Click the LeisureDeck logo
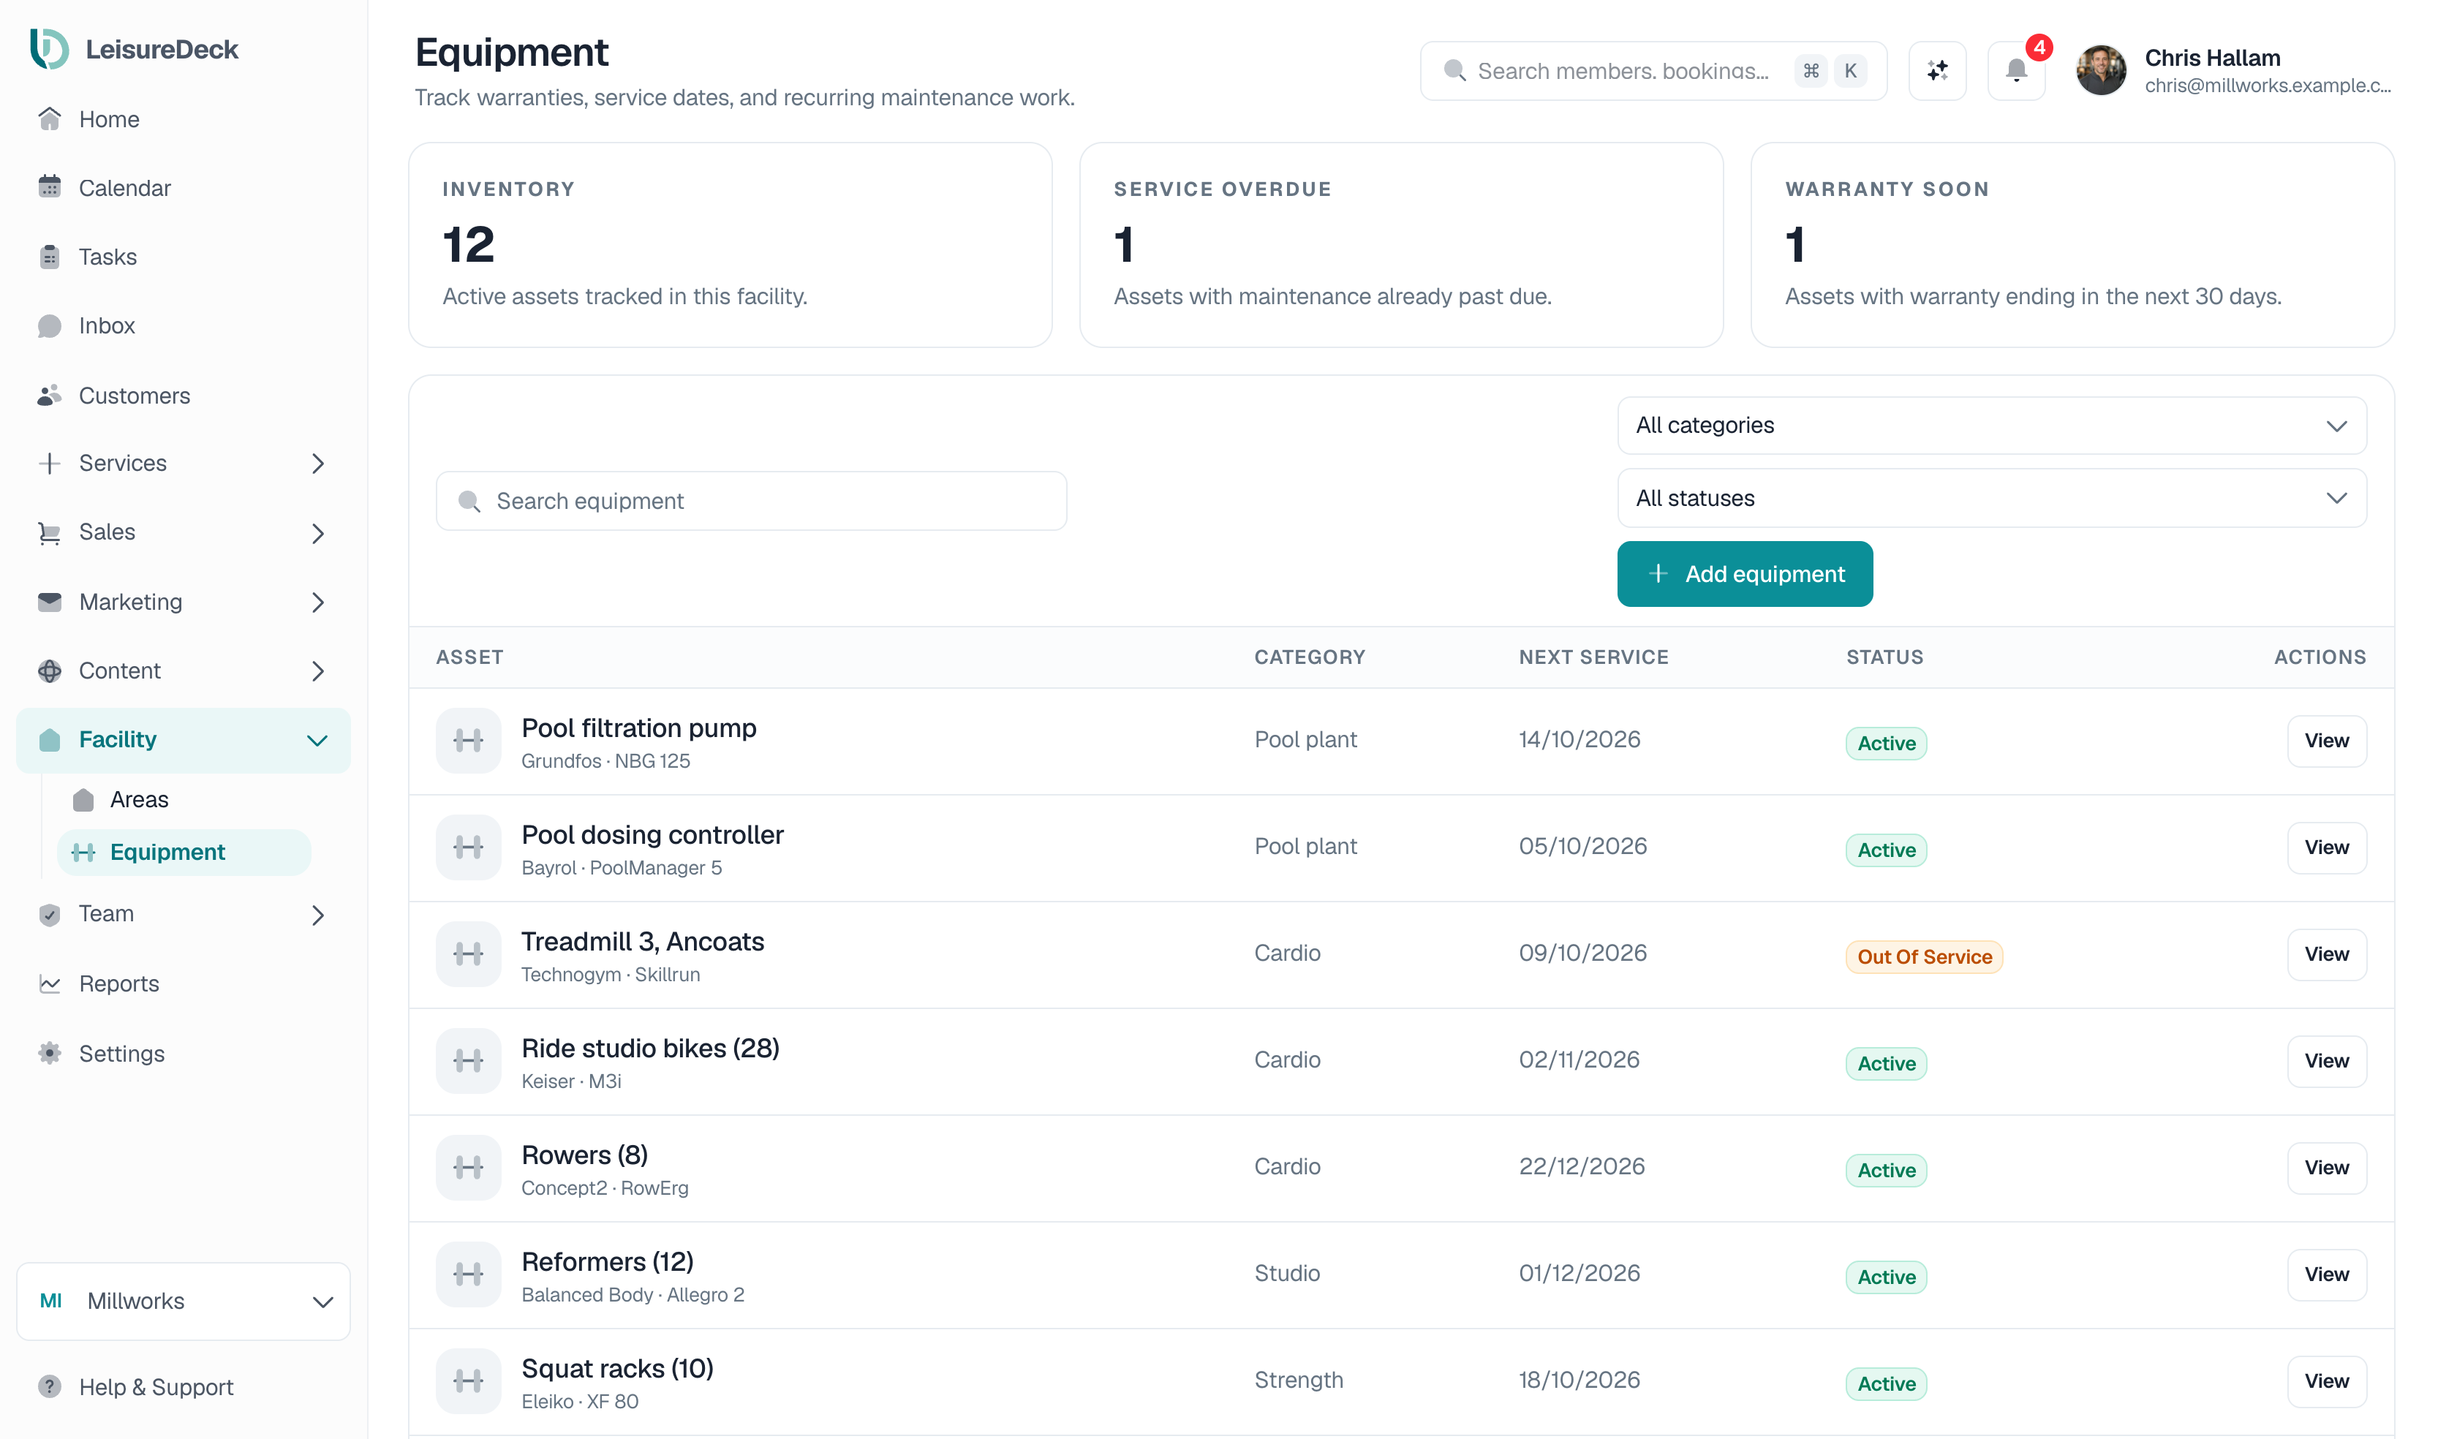The width and height of the screenshot is (2457, 1439). (134, 49)
